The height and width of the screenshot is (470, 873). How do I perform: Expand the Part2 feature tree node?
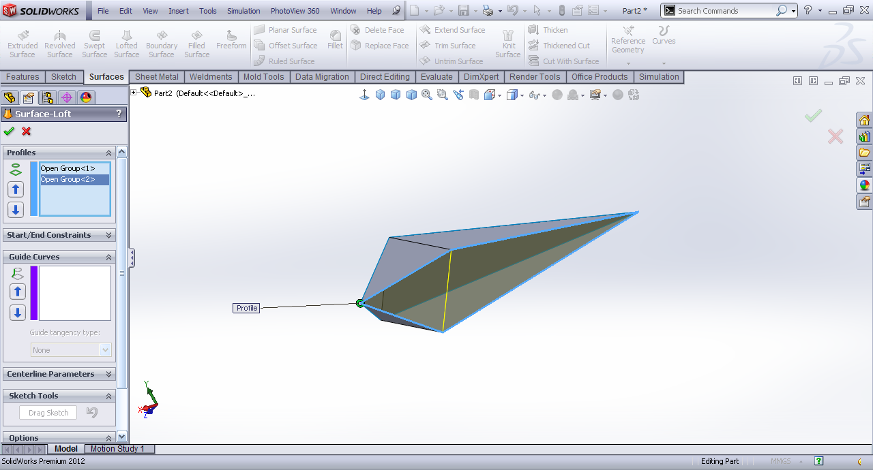click(x=134, y=93)
